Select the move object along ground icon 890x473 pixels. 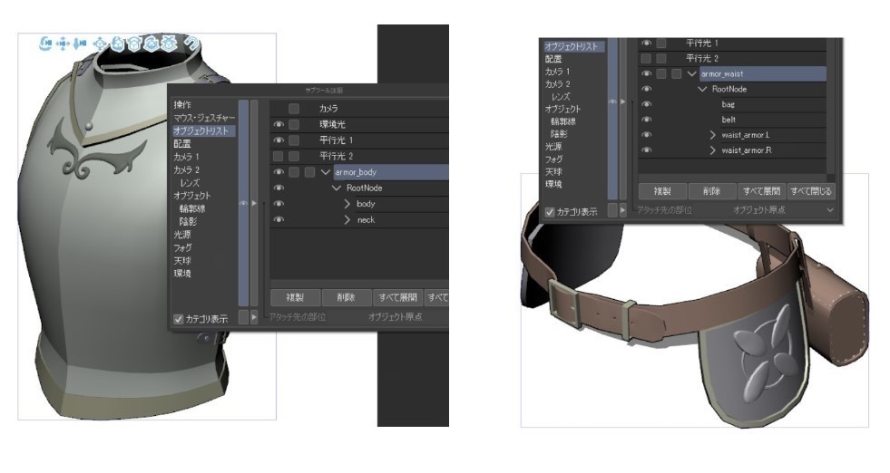(x=169, y=43)
